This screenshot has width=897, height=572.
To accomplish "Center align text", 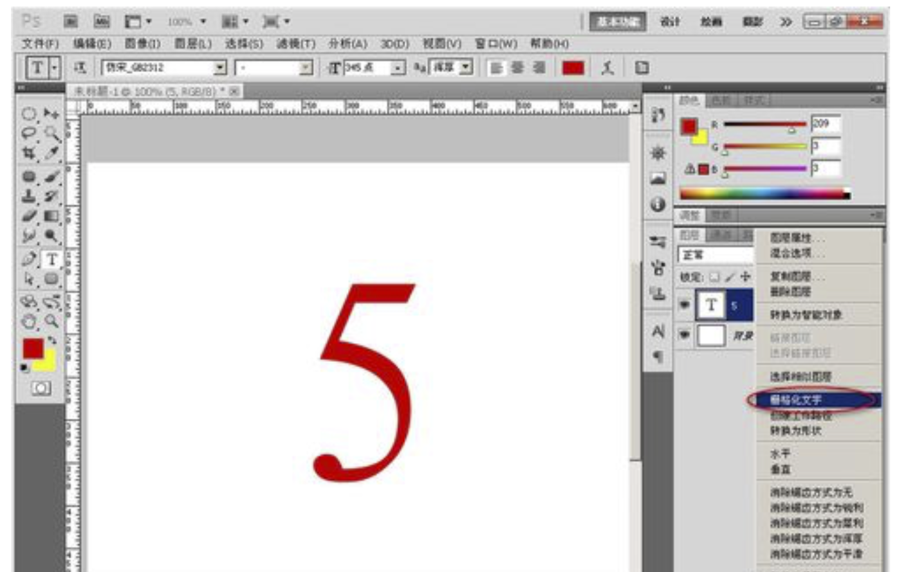I will [x=517, y=67].
